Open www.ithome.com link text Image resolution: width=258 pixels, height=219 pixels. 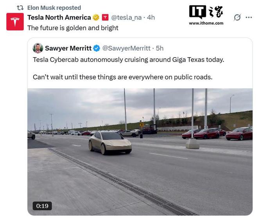pyautogui.click(x=206, y=24)
